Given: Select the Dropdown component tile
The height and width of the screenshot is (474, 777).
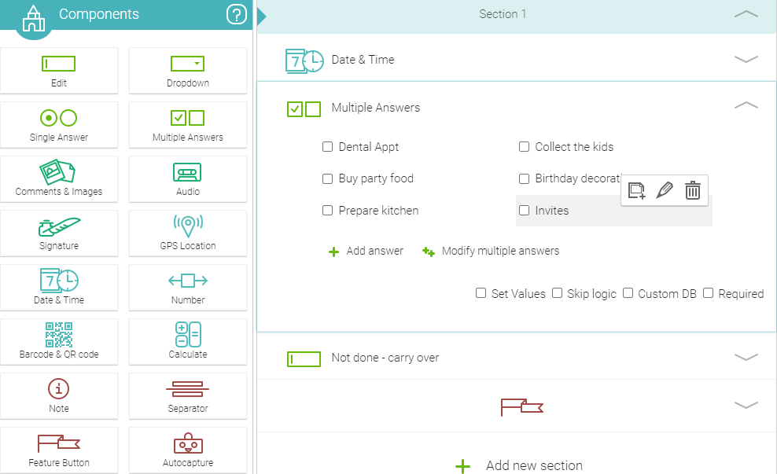Looking at the screenshot, I should [x=188, y=71].
